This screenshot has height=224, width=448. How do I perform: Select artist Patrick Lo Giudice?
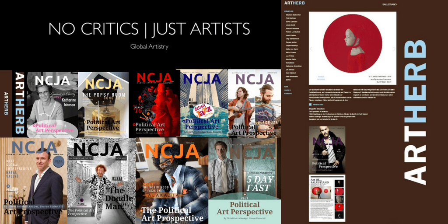click(x=293, y=32)
